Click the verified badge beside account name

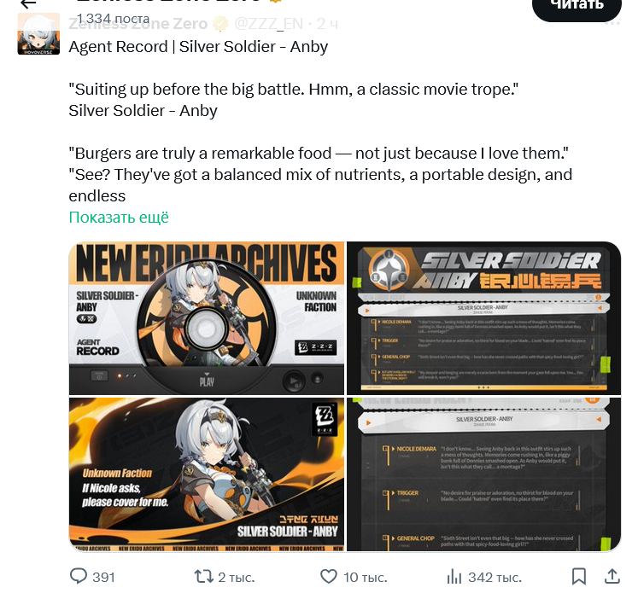(x=221, y=24)
